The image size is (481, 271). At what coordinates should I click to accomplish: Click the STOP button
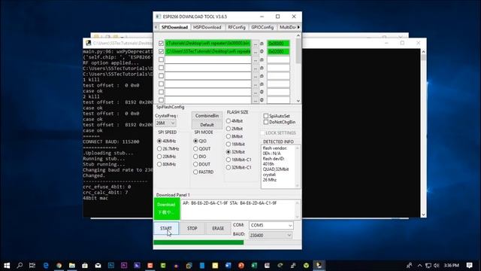[192, 228]
